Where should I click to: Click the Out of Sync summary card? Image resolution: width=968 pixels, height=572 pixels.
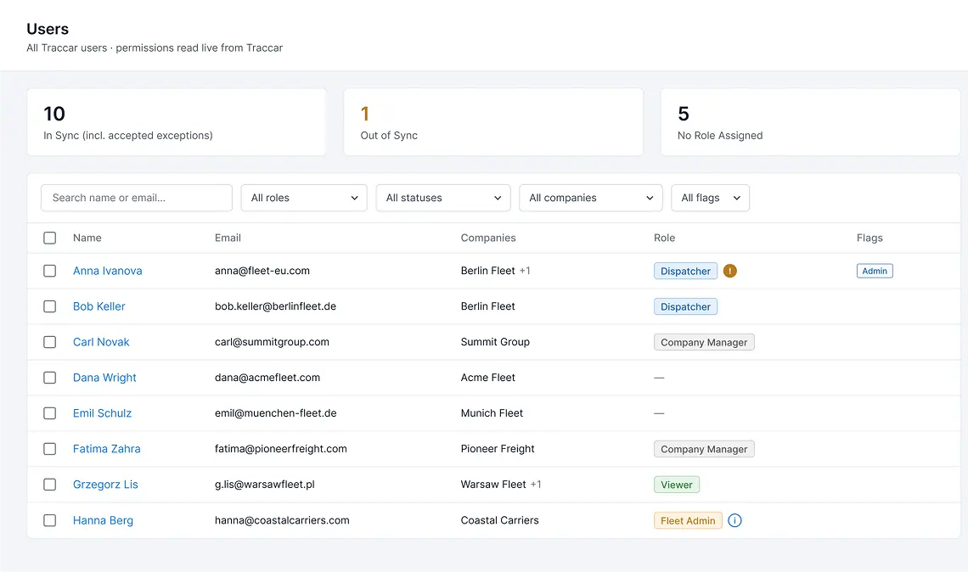pos(493,122)
